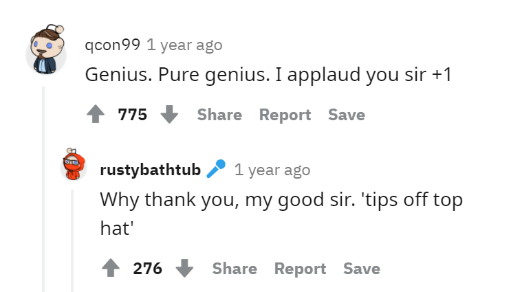
Task: Upvote rustybathtub's reply
Action: [x=111, y=268]
